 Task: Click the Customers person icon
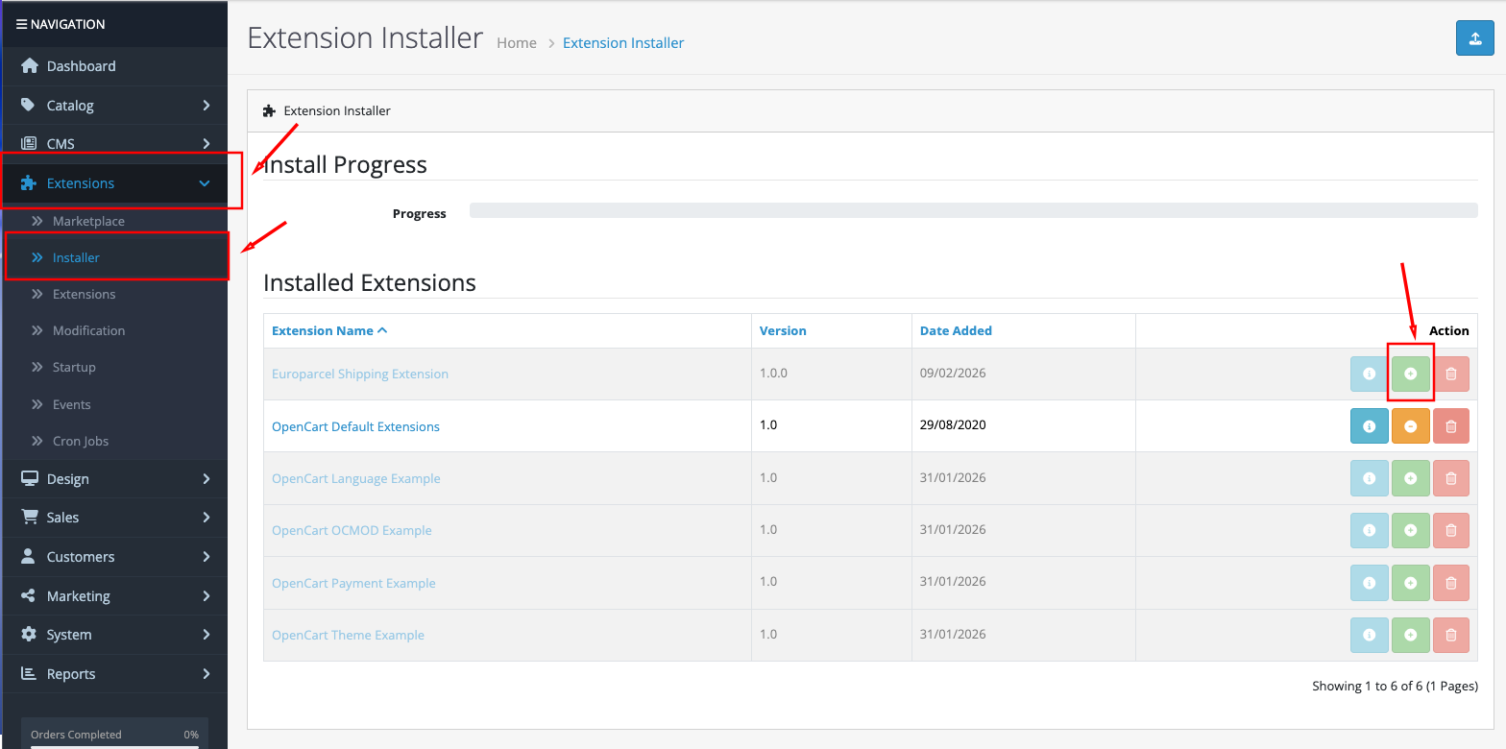pos(29,556)
